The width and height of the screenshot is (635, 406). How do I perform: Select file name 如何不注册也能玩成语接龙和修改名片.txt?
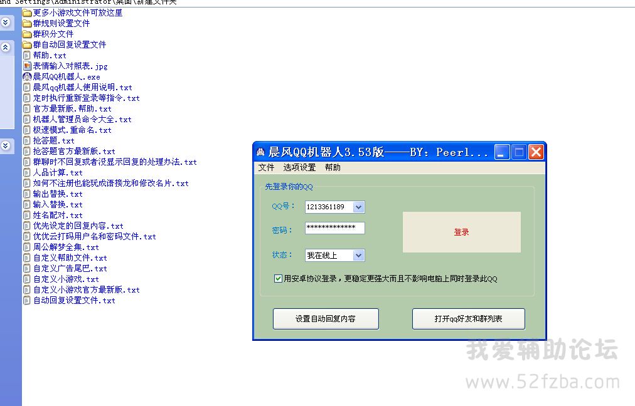click(110, 183)
